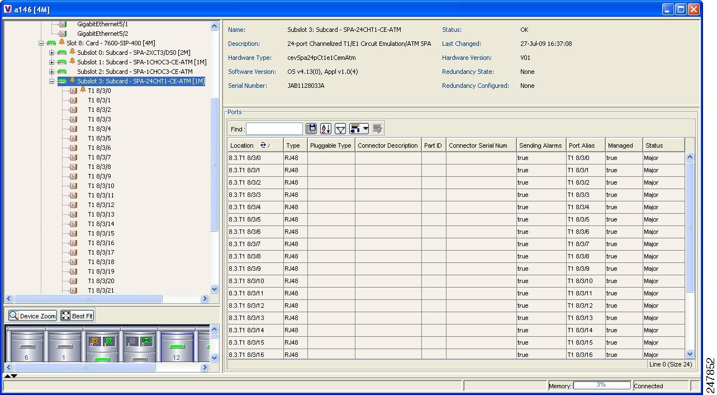Expand Subslot 1 SPA-1CHOC3-CE-ATM node

(x=51, y=62)
